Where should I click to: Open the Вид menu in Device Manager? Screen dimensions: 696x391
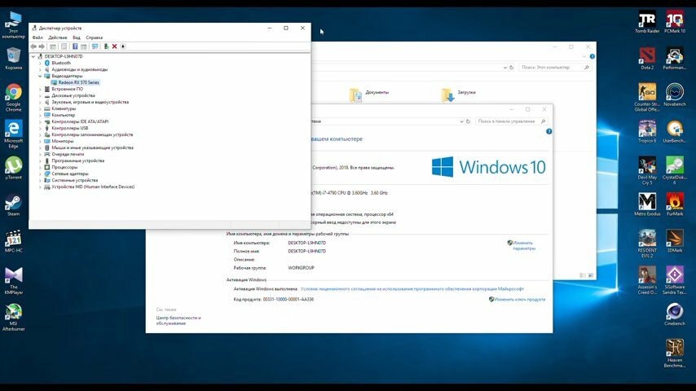(x=77, y=37)
